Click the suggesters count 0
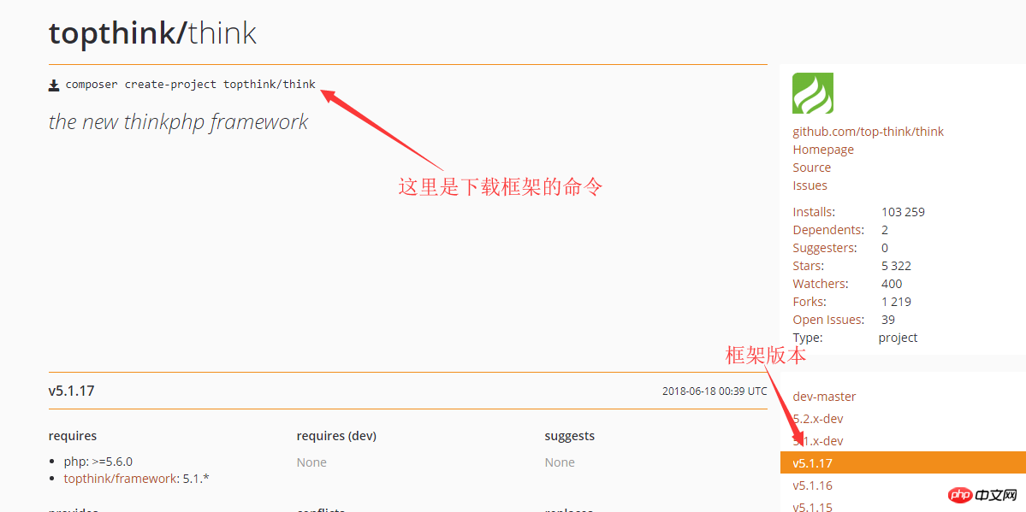The image size is (1026, 512). [885, 248]
